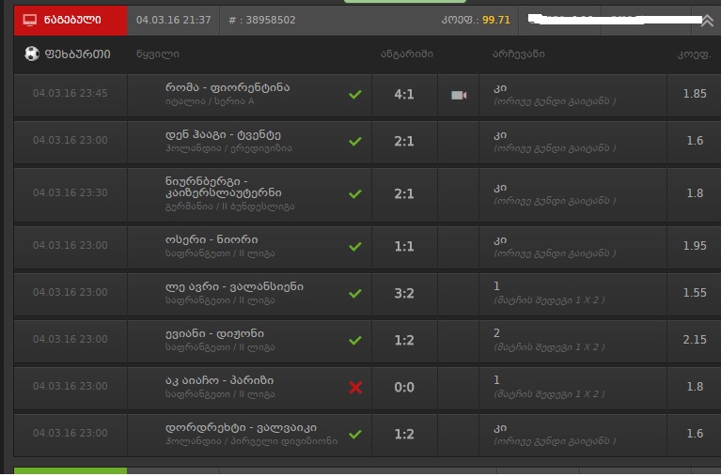Select the ნაგებული status label
Viewport: 721px width, 476px height.
click(72, 20)
